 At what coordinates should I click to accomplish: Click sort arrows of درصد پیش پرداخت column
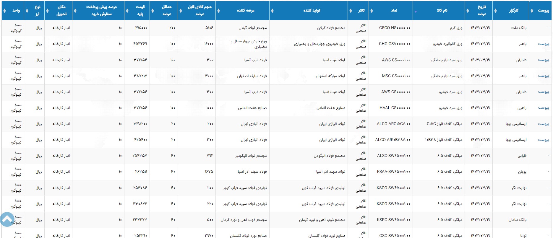coord(75,11)
